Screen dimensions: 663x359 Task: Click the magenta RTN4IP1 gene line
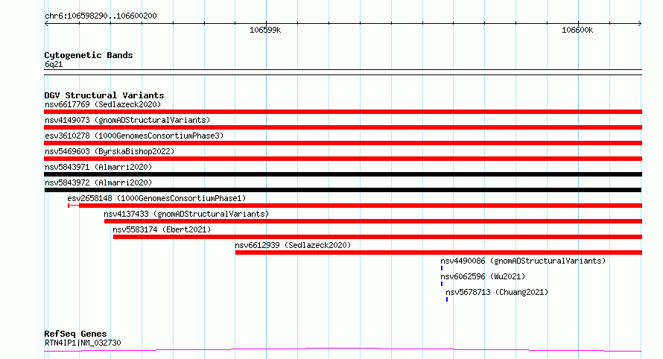343,350
